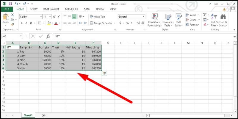This screenshot has width=238, height=119.
Task: Click the Percent Style icon
Action: coord(127,23)
